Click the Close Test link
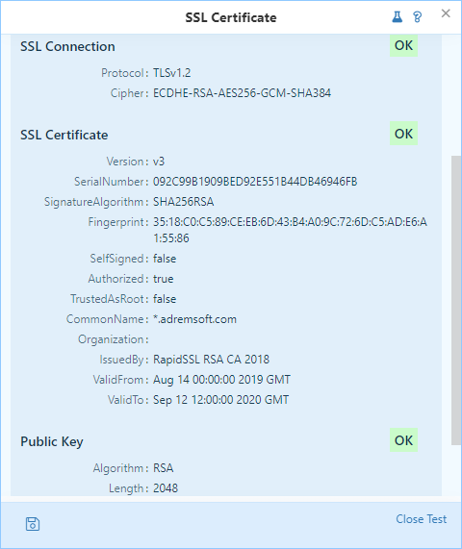The height and width of the screenshot is (549, 462). [x=421, y=519]
